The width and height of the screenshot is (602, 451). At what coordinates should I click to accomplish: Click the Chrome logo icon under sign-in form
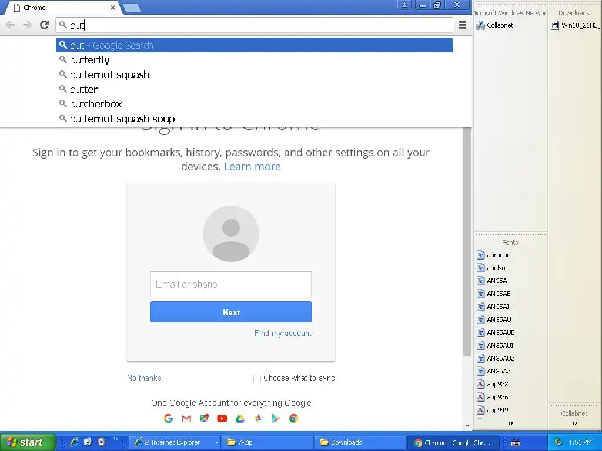pos(294,418)
